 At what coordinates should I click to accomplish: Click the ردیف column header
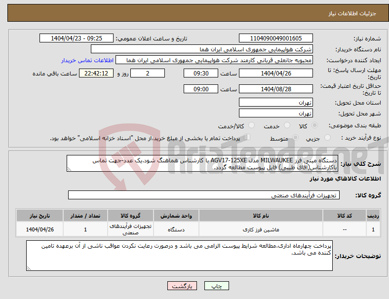pyautogui.click(x=373, y=216)
